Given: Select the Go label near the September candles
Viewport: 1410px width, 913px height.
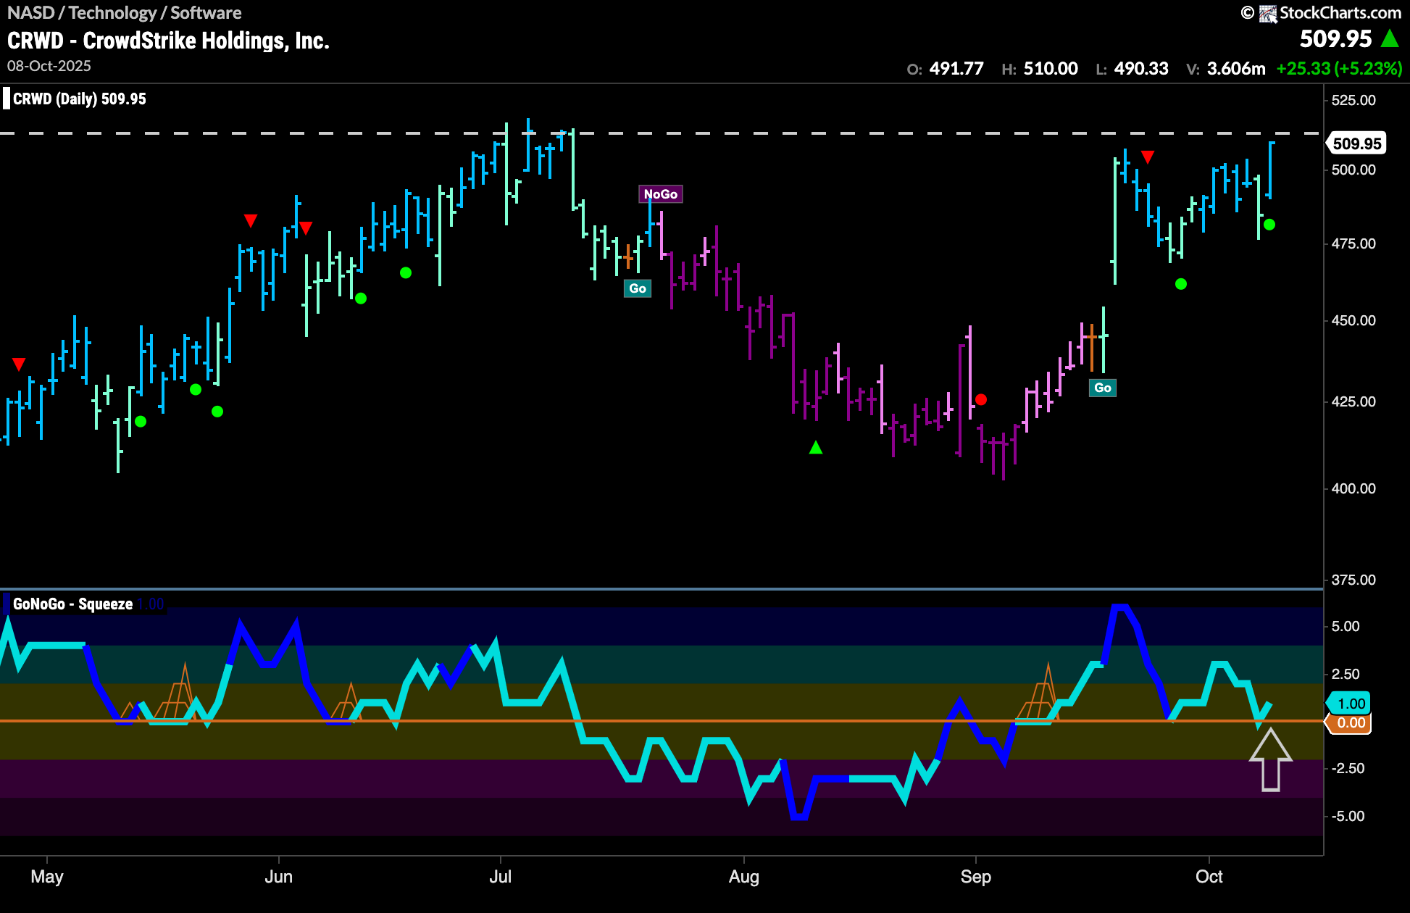Looking at the screenshot, I should (1104, 388).
